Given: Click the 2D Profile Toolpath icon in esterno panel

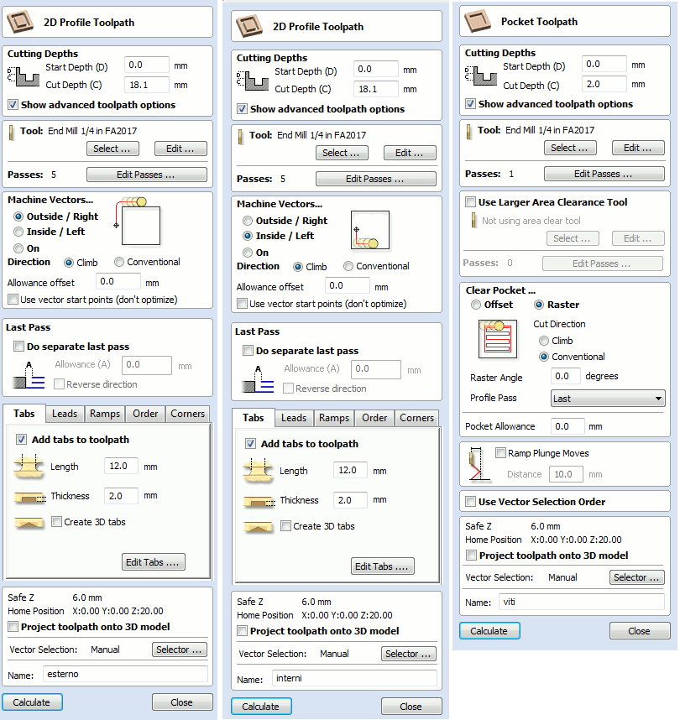Looking at the screenshot, I should pos(20,22).
